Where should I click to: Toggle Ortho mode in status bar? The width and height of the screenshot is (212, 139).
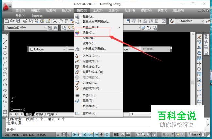[x=69, y=134]
